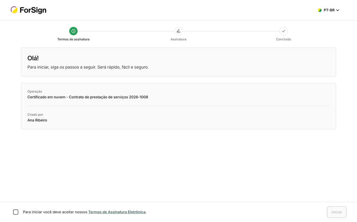The height and width of the screenshot is (222, 357).
Task: Click the 'Certificado em nuvem' contract title
Action: [88, 97]
